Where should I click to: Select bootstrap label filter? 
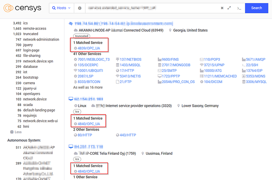coord(31,78)
